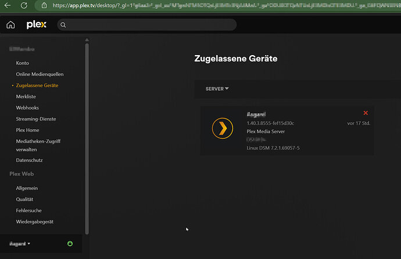Open Webhooks settings
The height and width of the screenshot is (259, 401).
[27, 108]
